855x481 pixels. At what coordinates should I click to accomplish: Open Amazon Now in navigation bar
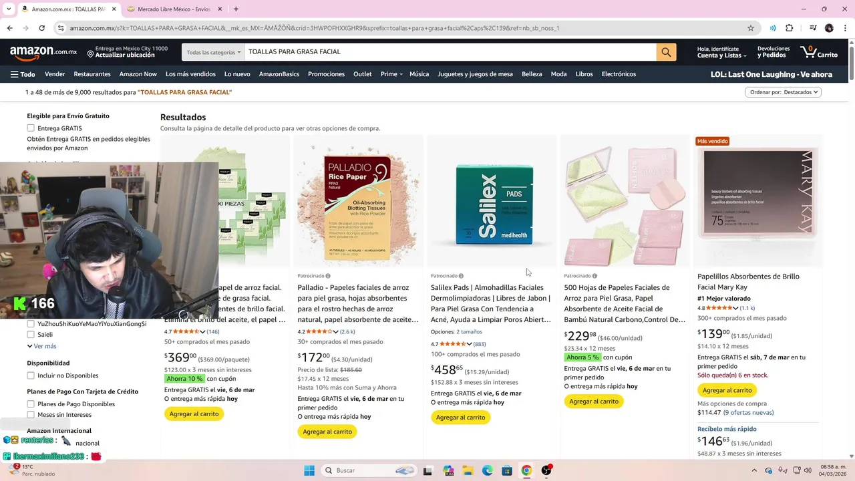click(x=138, y=74)
